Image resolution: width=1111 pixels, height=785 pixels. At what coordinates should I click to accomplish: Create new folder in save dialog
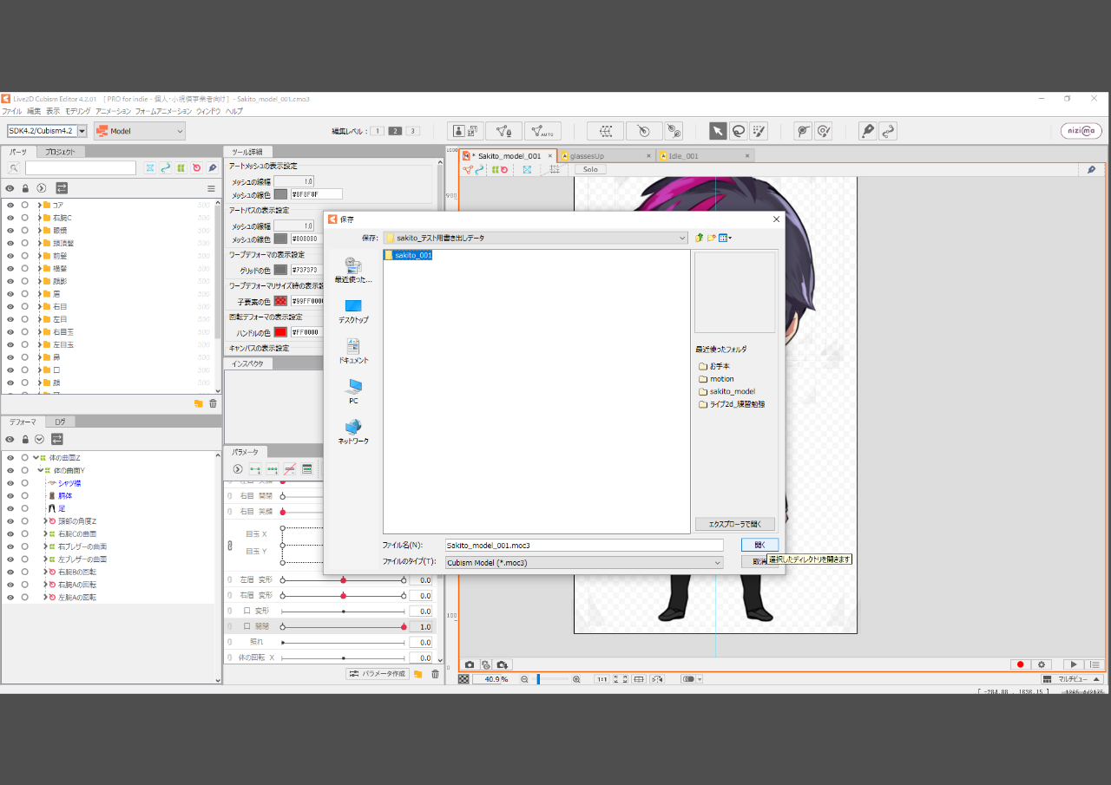coord(712,238)
